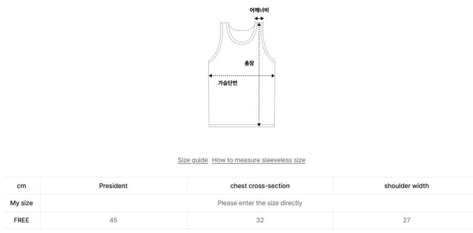Click the left arrowhead of the chest line
Image resolution: width=473 pixels, height=233 pixels.
[210, 76]
